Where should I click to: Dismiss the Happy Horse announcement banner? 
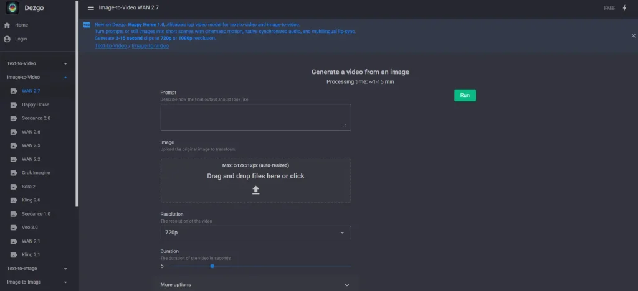(x=633, y=35)
